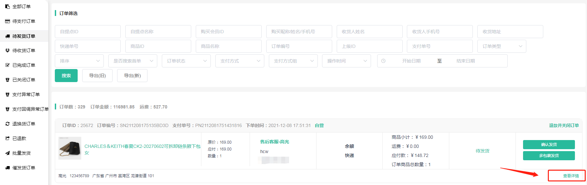The image size is (587, 185).
Task: Click the 搜索 button
Action: pyautogui.click(x=66, y=76)
